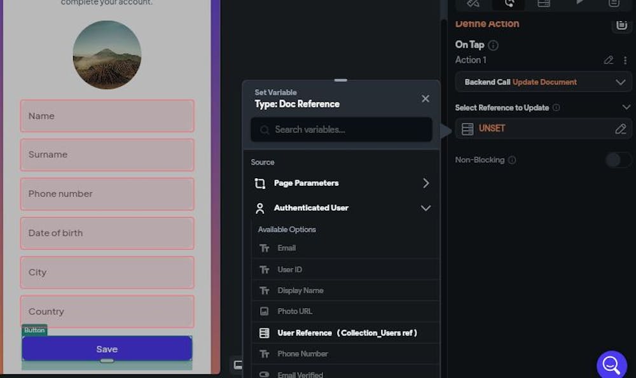The height and width of the screenshot is (378, 636).
Task: Open the action flow editor icon beside Define Action
Action: (x=621, y=25)
